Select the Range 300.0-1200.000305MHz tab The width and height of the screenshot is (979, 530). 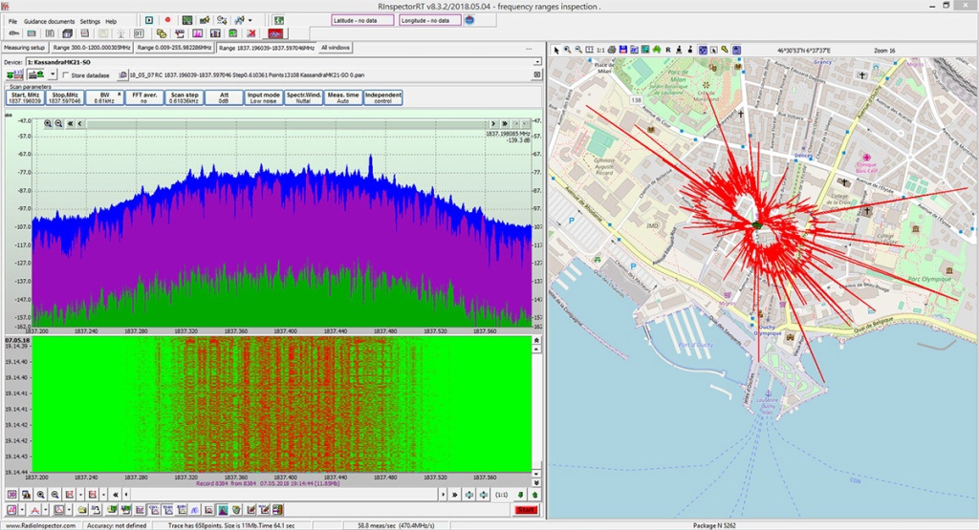92,47
